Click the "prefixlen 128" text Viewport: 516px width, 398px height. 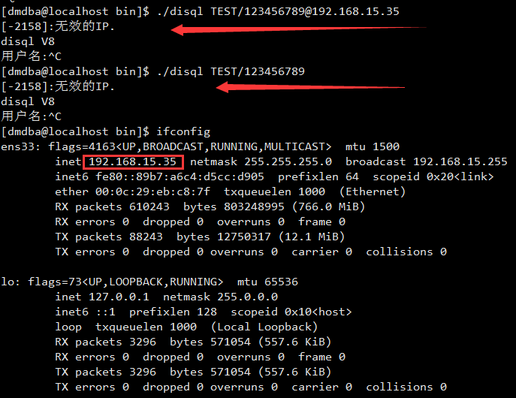click(173, 312)
